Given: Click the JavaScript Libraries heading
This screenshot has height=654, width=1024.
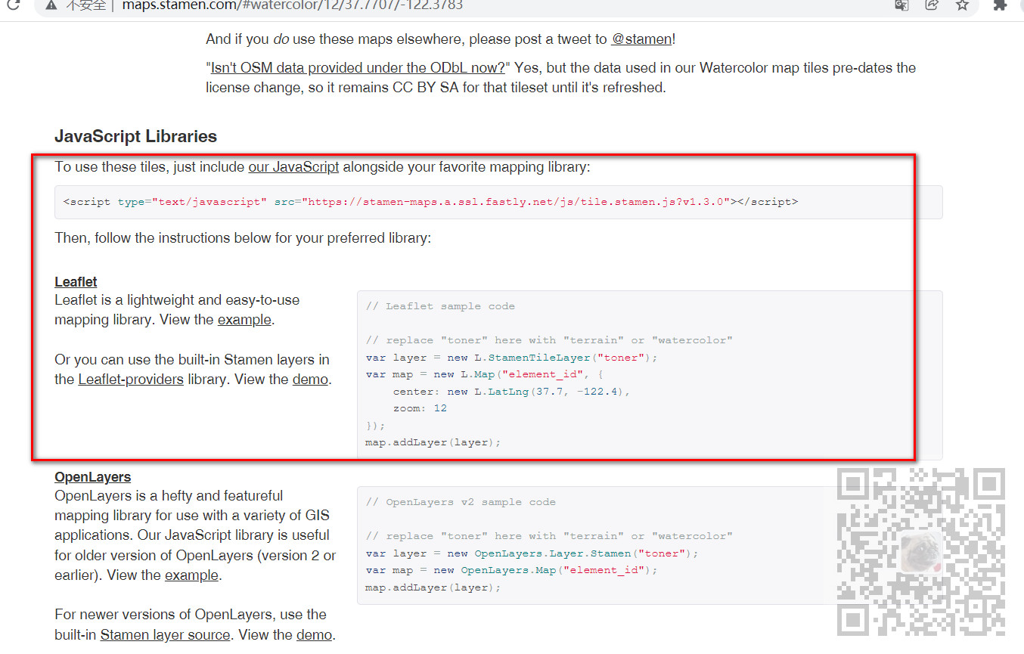Looking at the screenshot, I should [135, 136].
